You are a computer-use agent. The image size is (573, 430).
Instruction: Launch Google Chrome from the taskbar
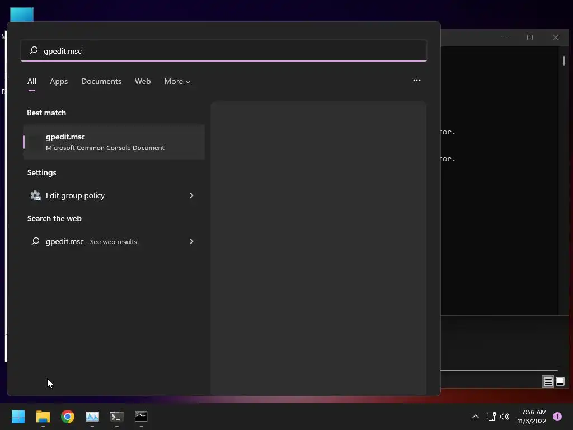point(68,417)
